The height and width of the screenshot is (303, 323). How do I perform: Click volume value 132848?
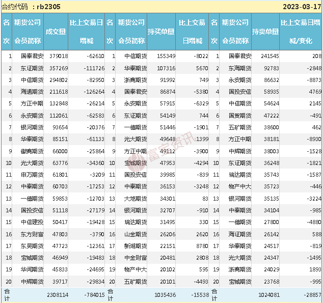tap(59, 103)
